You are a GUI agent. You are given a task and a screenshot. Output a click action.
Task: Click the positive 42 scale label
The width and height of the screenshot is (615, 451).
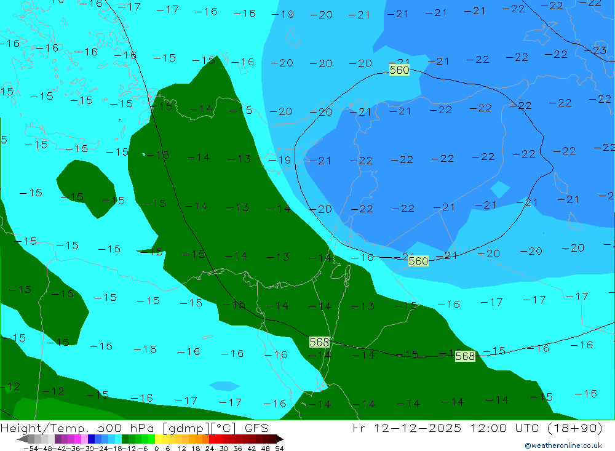252,449
